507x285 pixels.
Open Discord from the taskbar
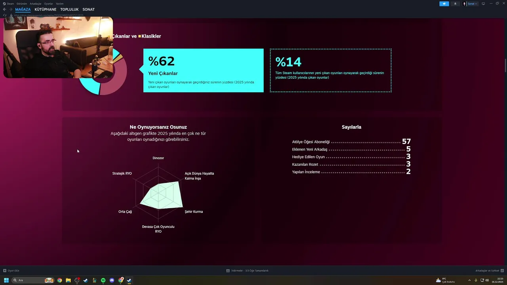click(112, 280)
